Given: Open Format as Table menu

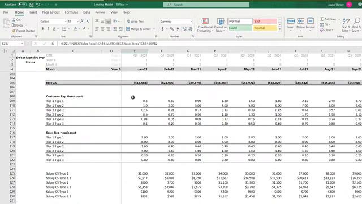Looking at the screenshot, I should (221, 25).
